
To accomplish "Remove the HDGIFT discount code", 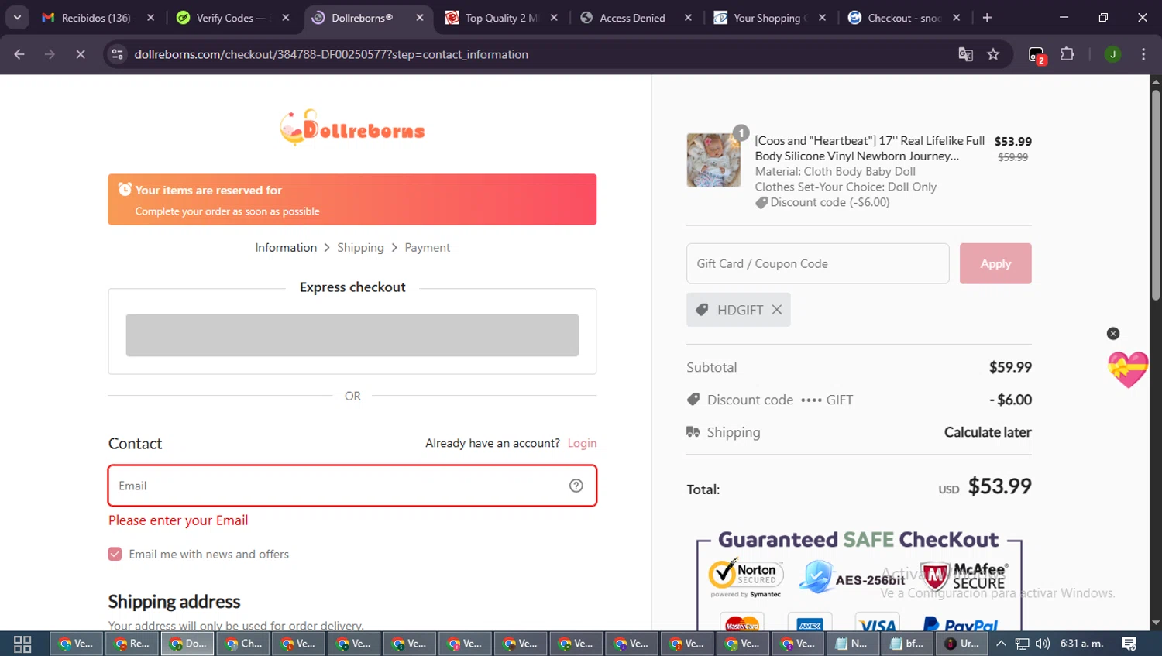I will coord(777,310).
